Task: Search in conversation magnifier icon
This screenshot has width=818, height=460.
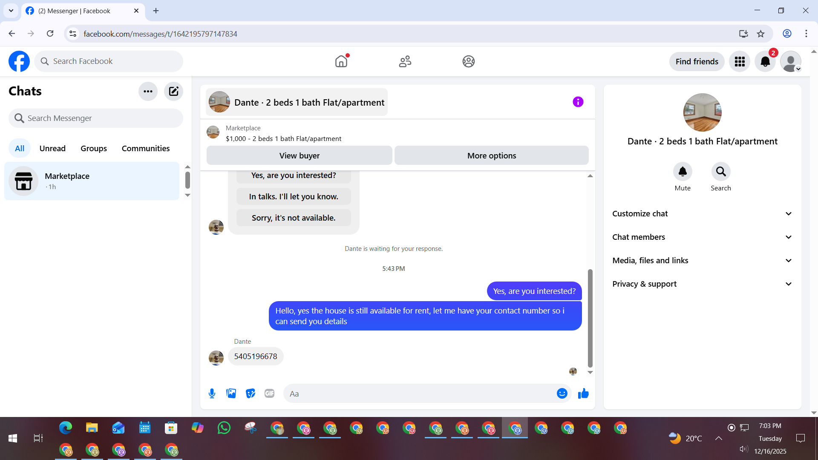Action: pos(721,171)
